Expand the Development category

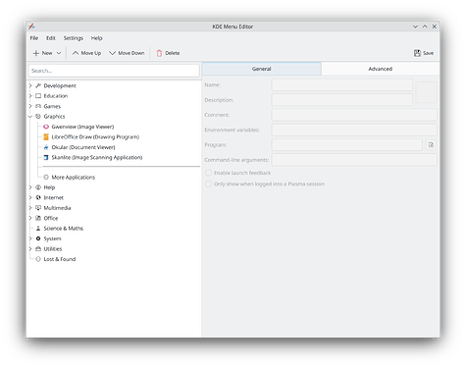point(30,85)
